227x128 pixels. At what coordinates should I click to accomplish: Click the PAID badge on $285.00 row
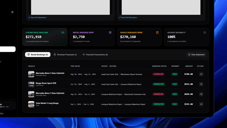(175, 104)
